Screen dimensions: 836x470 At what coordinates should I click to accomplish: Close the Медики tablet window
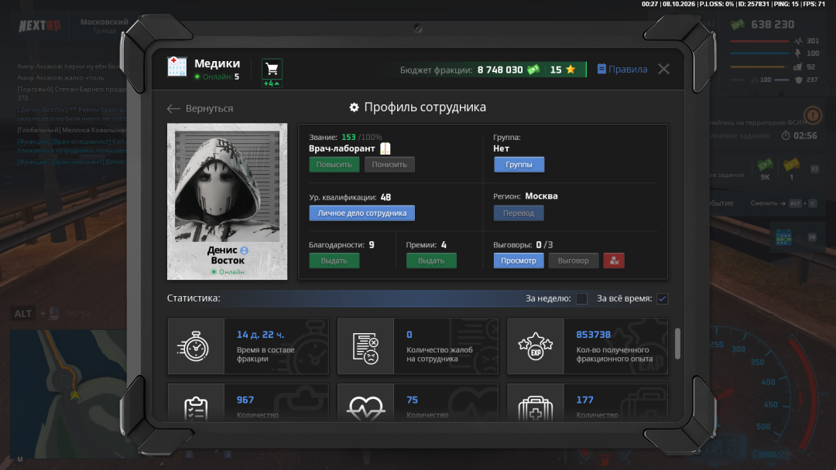click(664, 70)
